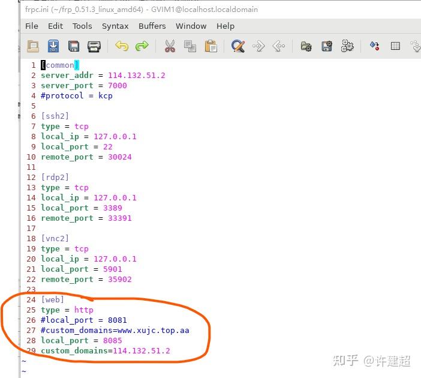Open the File menu

[x=32, y=26]
